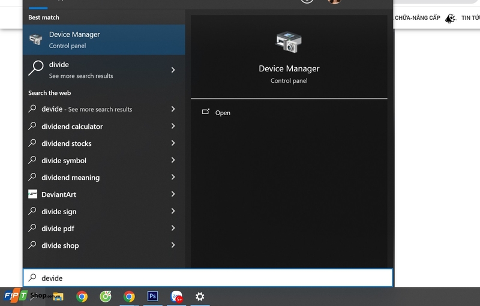Select the 'dividend stocks' suggestion
The image size is (480, 306).
click(104, 143)
